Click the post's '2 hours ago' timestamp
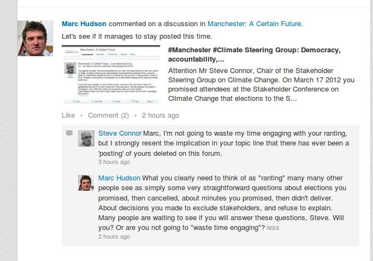This screenshot has width=373, height=261. click(160, 116)
